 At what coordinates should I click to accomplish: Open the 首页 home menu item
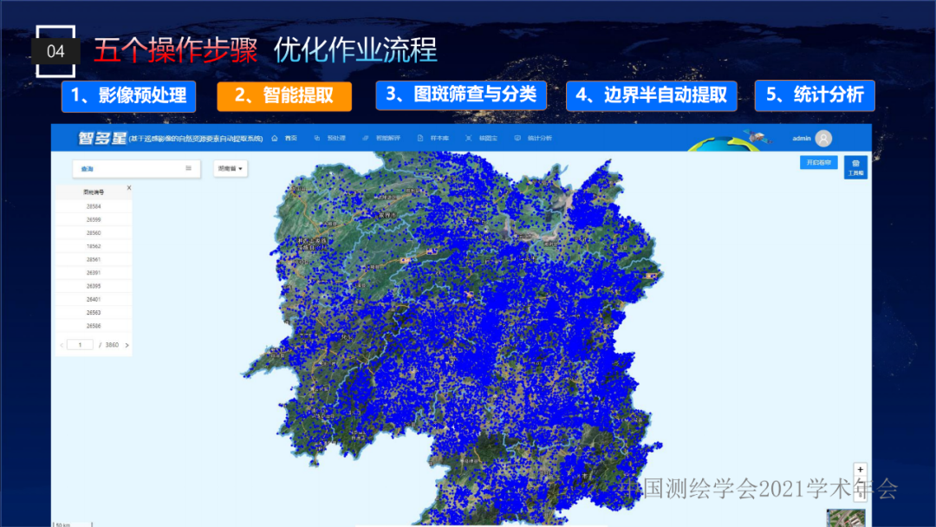(283, 139)
